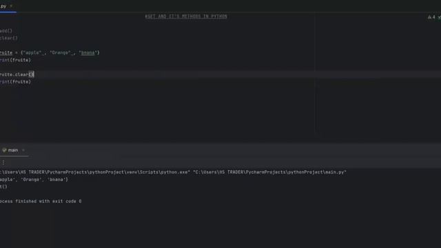The height and width of the screenshot is (248, 441).
Task: Click the underlined "bnana" string
Action: coord(88,52)
